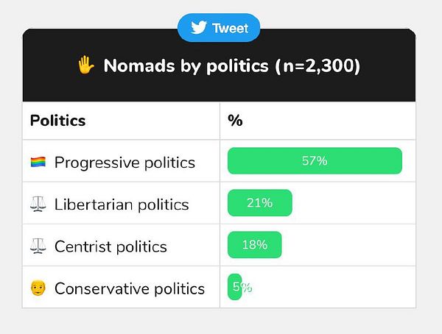Select the 5% Conservative bar
This screenshot has width=442, height=334.
tap(235, 287)
